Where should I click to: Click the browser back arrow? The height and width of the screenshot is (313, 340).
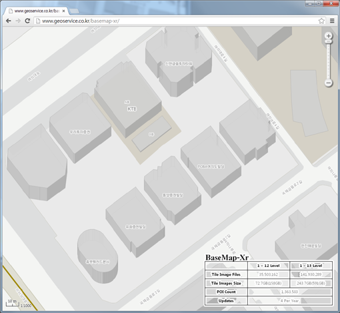9,21
